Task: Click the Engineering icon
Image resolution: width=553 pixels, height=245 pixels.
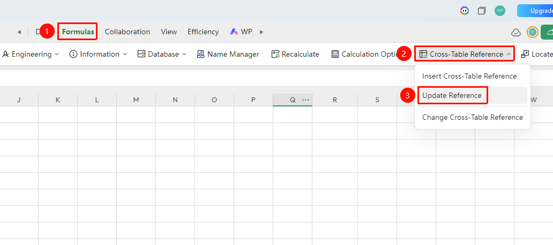Action: click(x=5, y=54)
